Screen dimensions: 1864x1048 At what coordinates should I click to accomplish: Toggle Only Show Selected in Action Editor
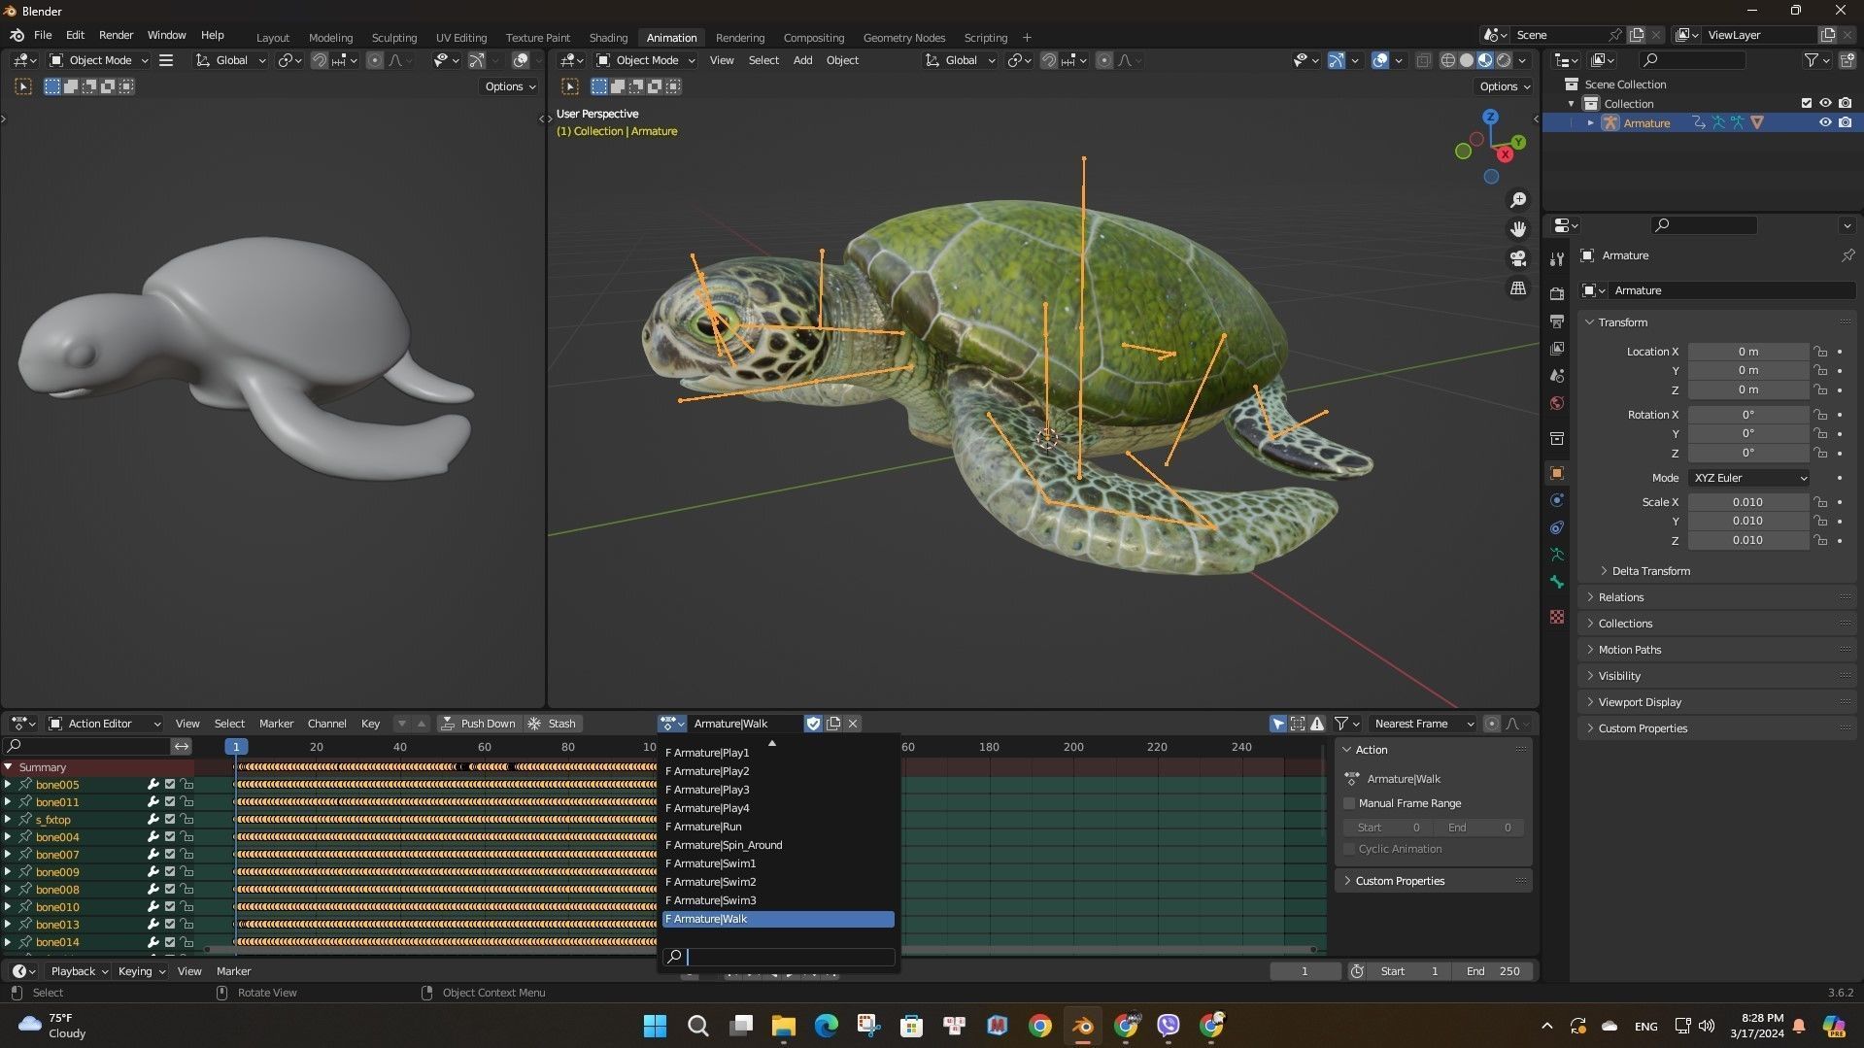click(1278, 724)
